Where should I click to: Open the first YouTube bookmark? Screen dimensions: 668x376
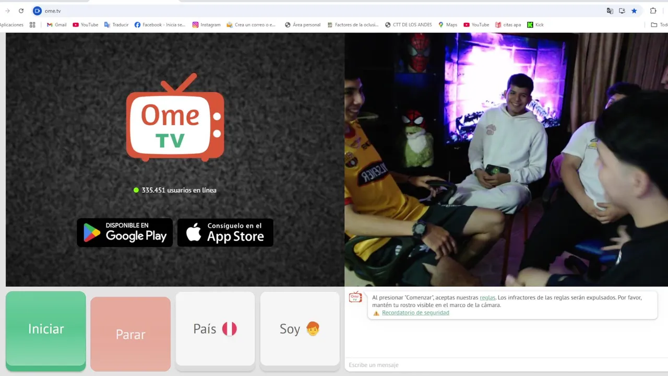[86, 25]
